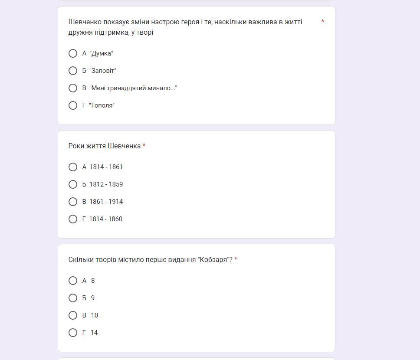420x360 pixels.
Task: Pick answer В 10 for Кобзар
Action: [73, 315]
